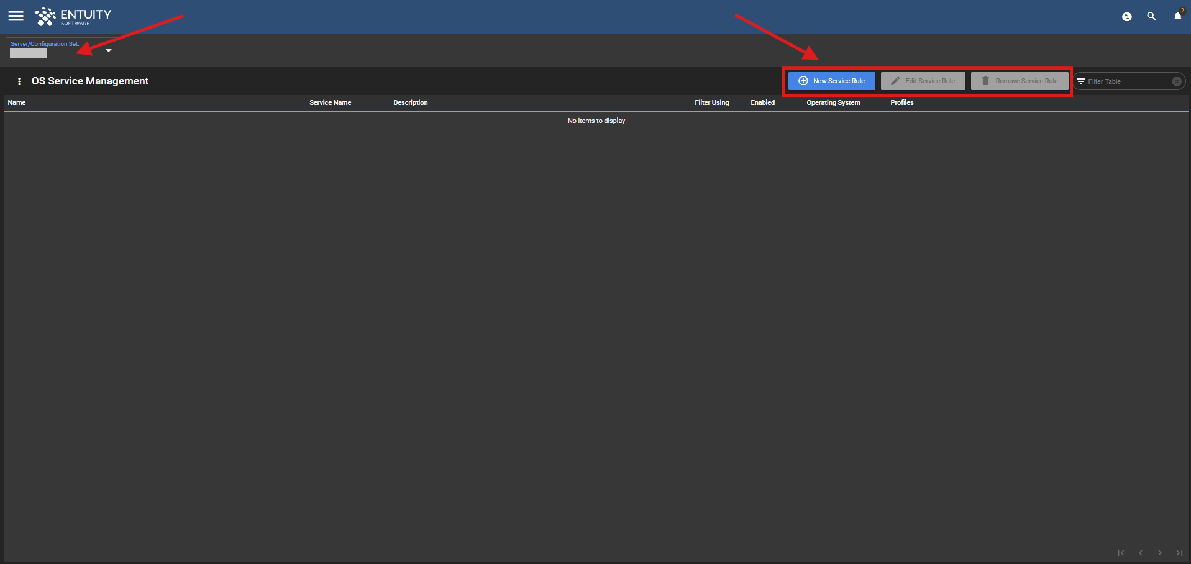The image size is (1191, 564).
Task: Click Remove Service Rule button
Action: [x=1020, y=81]
